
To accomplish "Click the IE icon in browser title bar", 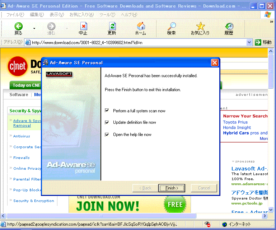I will pos(3,6).
